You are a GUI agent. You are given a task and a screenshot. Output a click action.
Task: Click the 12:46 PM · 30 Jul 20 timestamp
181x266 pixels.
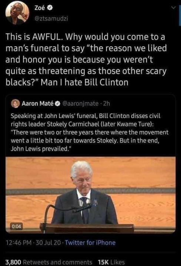click(33, 243)
